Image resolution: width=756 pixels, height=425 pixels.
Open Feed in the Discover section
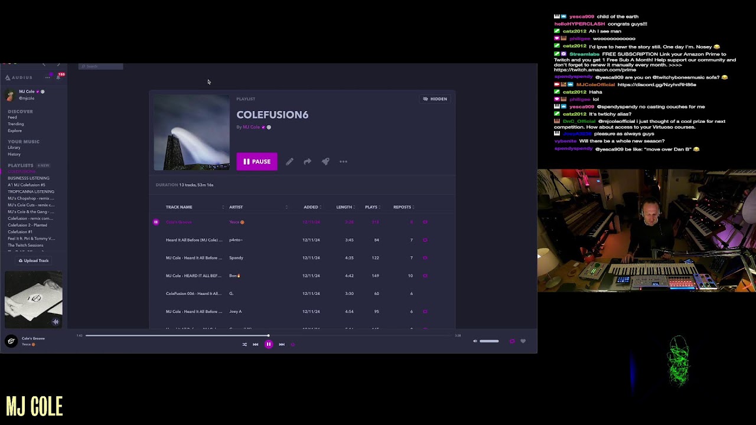[12, 117]
